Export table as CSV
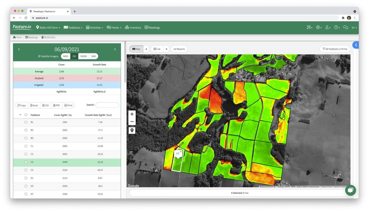 [45, 105]
